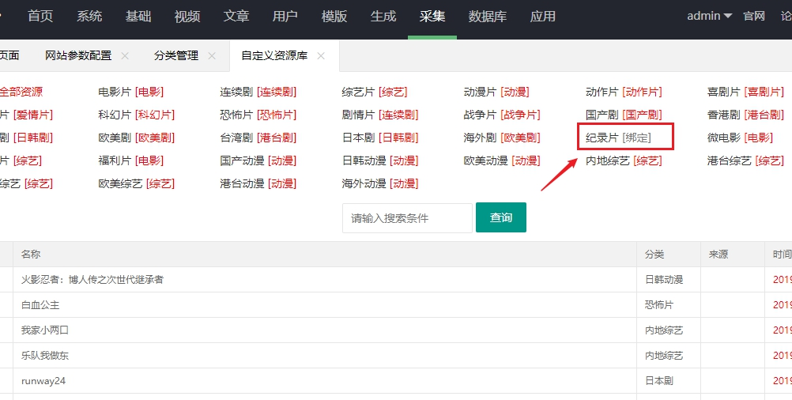Click the 查询 search button
This screenshot has height=400, width=792.
click(501, 217)
